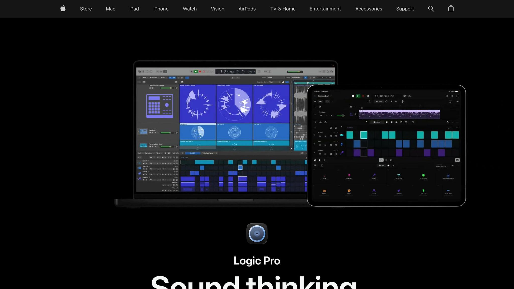This screenshot has height=289, width=514.
Task: Click the Snare 1 drum icon in the step sequencer
Action: [x=140, y=168]
